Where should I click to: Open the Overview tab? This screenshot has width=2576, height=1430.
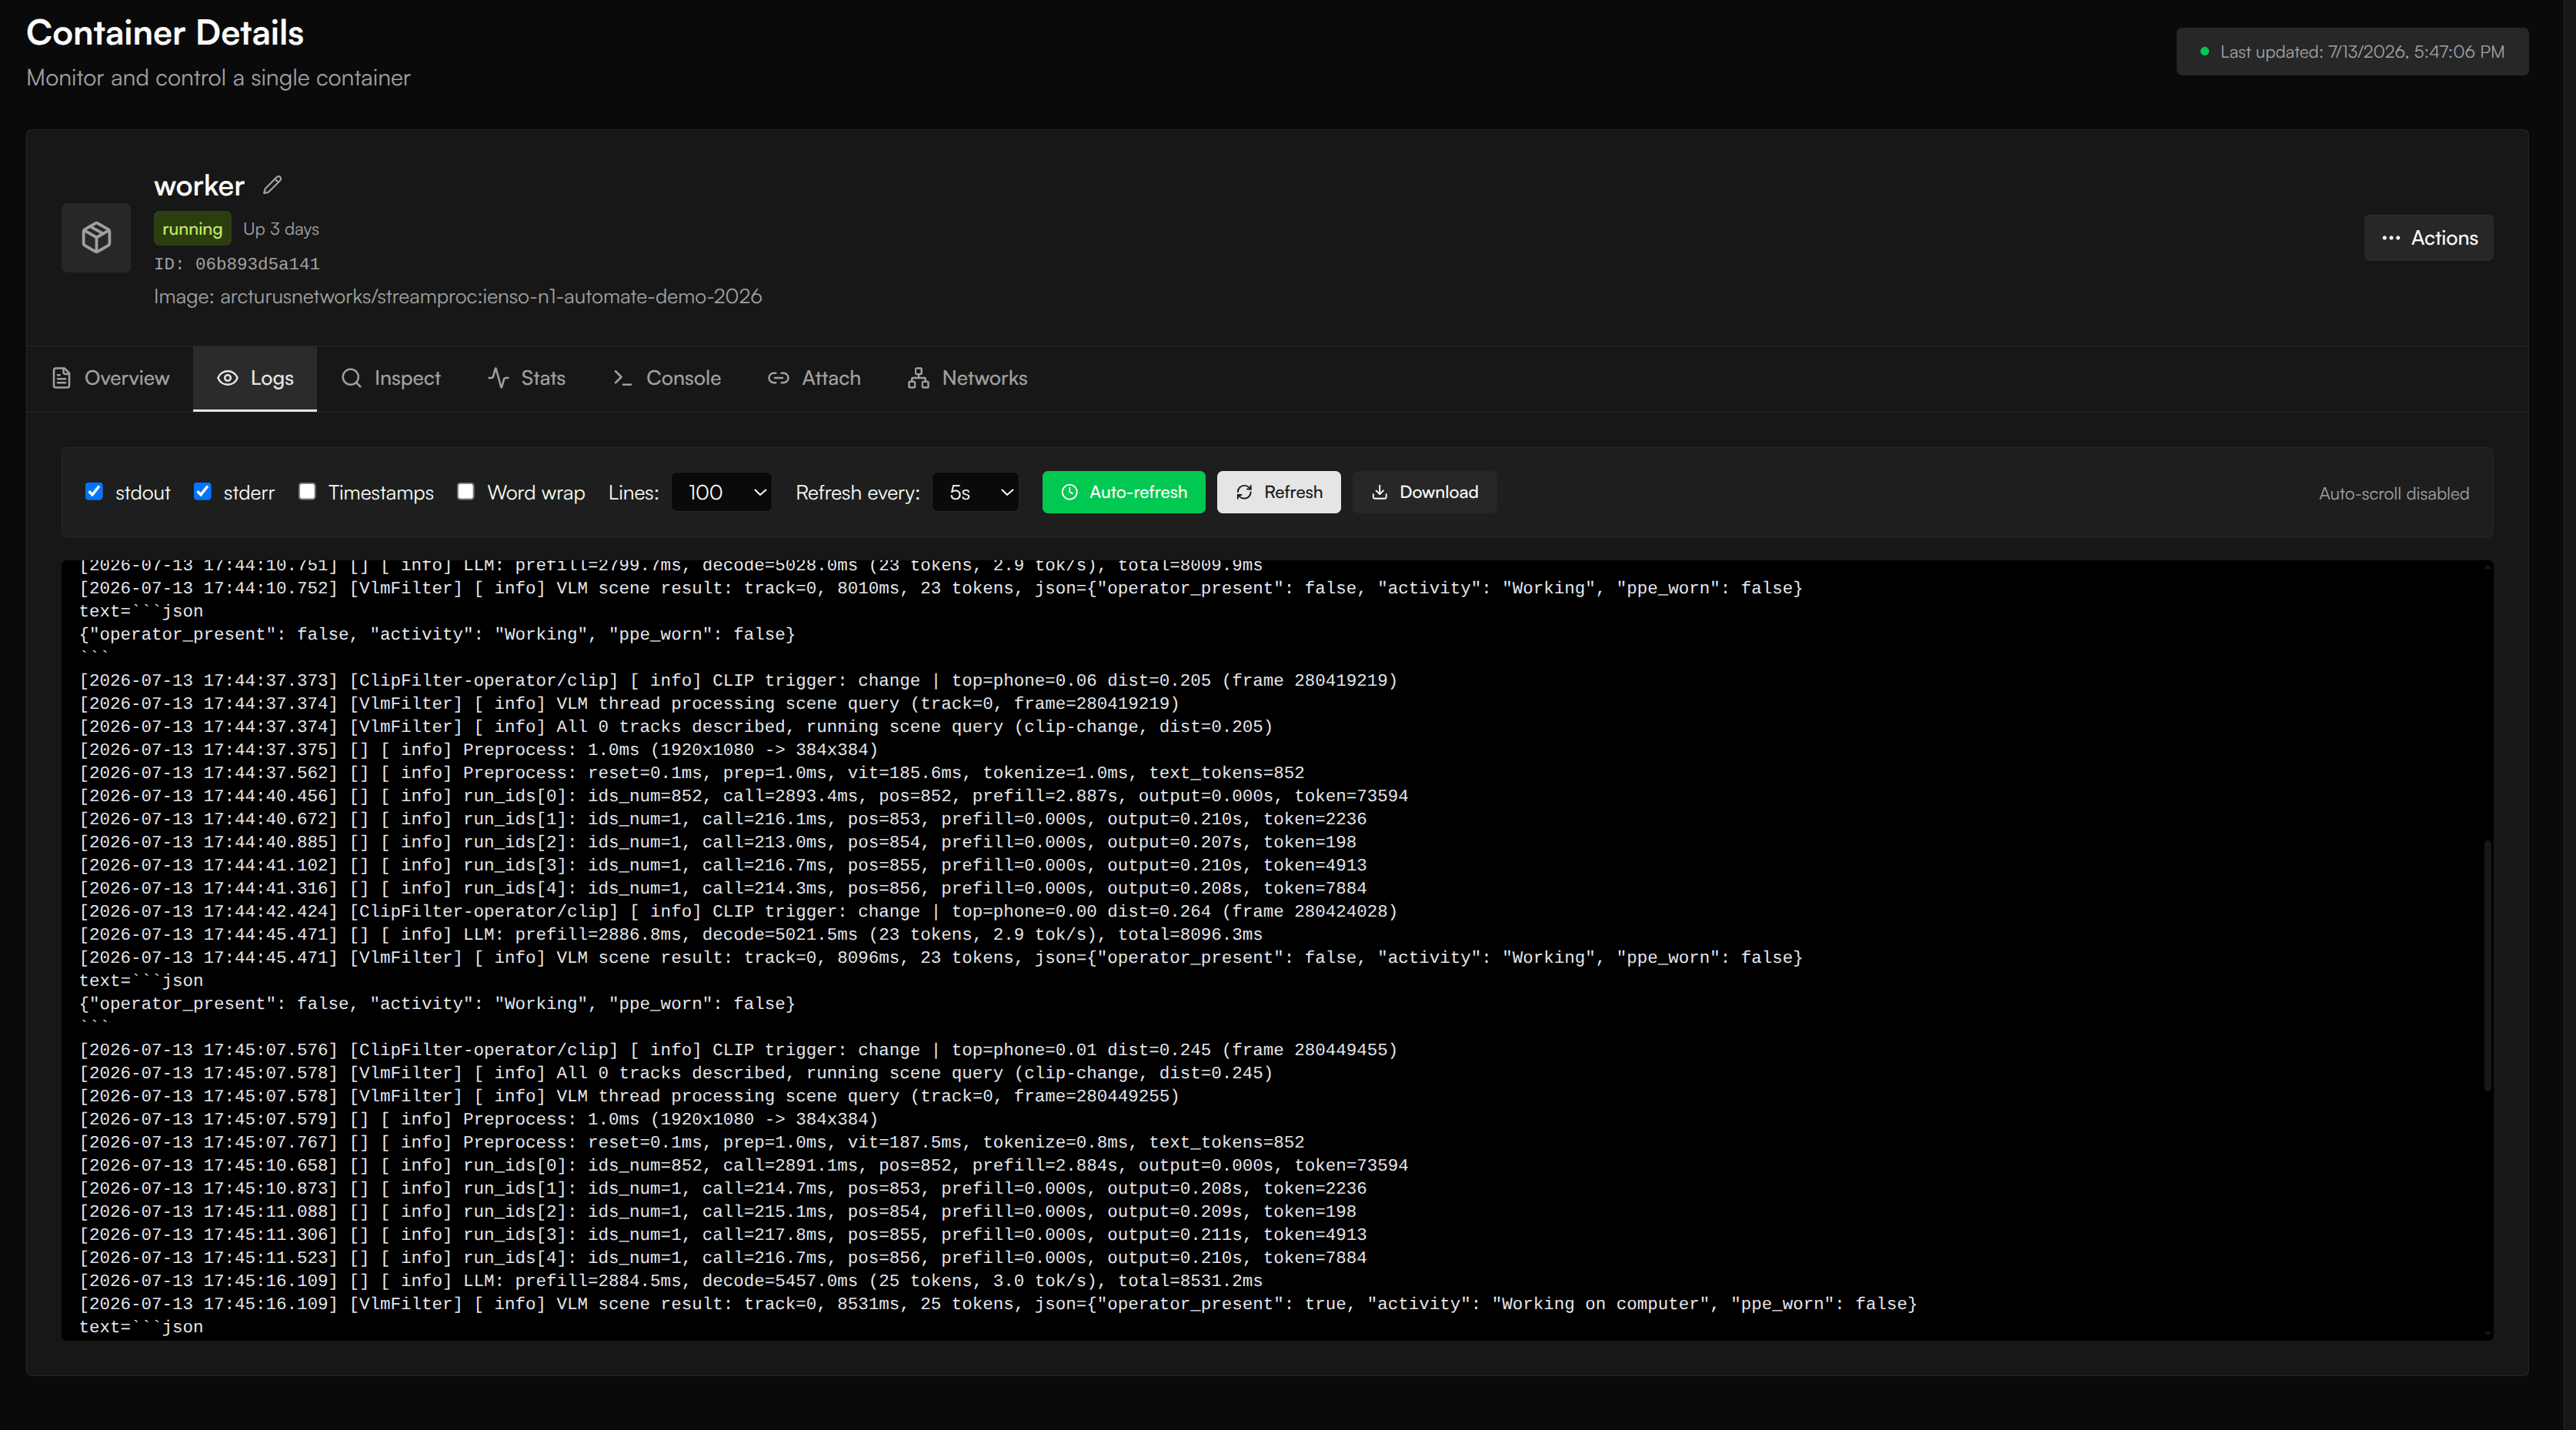[x=111, y=378]
